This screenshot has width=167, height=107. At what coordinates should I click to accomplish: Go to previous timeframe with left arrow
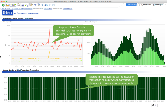[x=42, y=5]
